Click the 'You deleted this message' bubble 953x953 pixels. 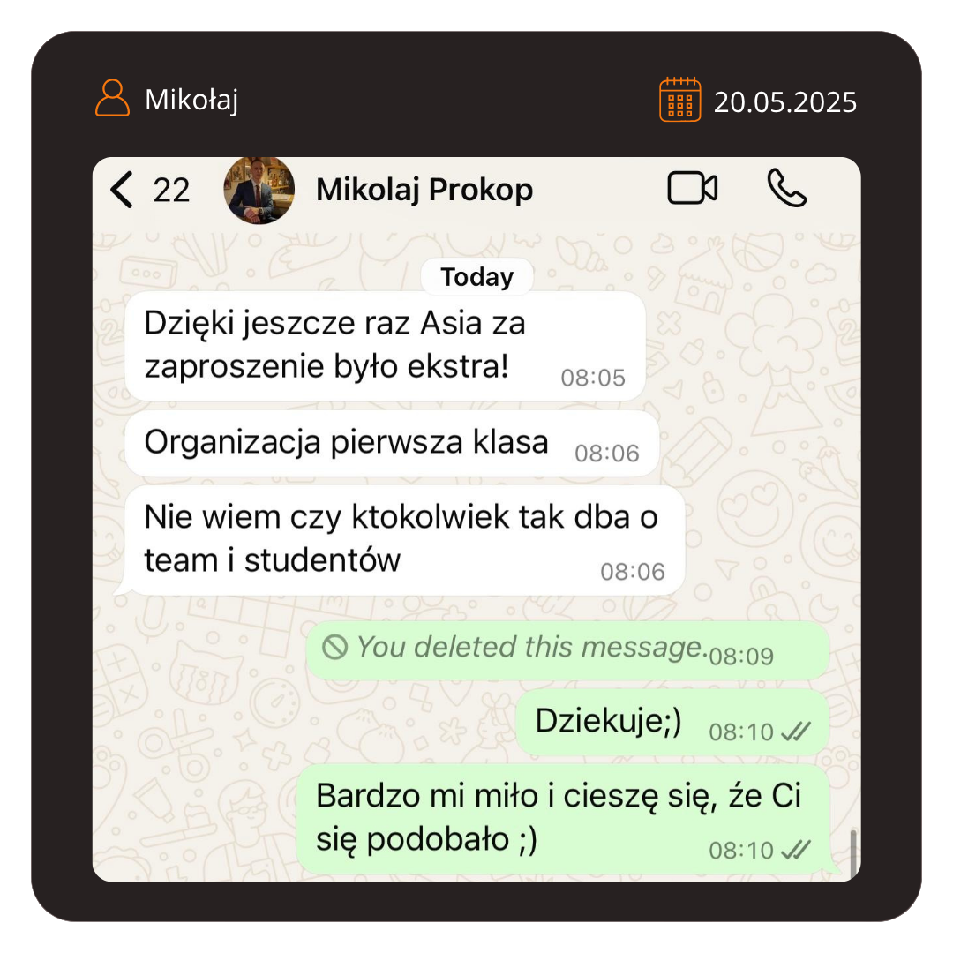567,649
